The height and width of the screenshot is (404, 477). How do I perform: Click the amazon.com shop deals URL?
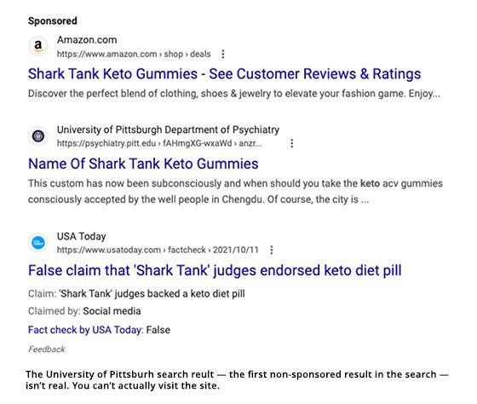[134, 55]
